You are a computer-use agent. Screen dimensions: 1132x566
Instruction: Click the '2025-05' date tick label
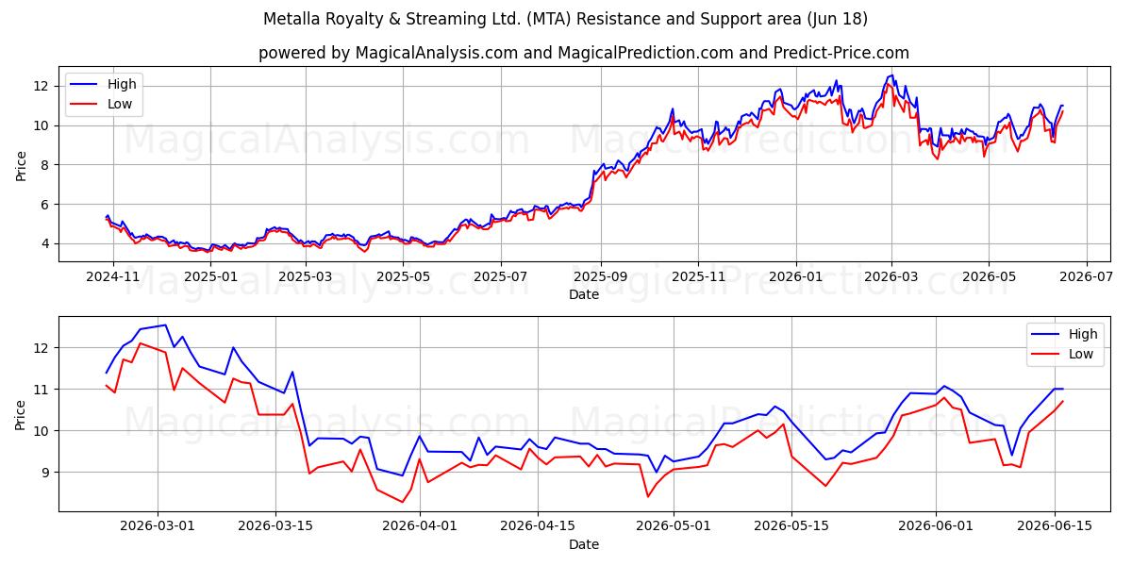[x=403, y=276]
